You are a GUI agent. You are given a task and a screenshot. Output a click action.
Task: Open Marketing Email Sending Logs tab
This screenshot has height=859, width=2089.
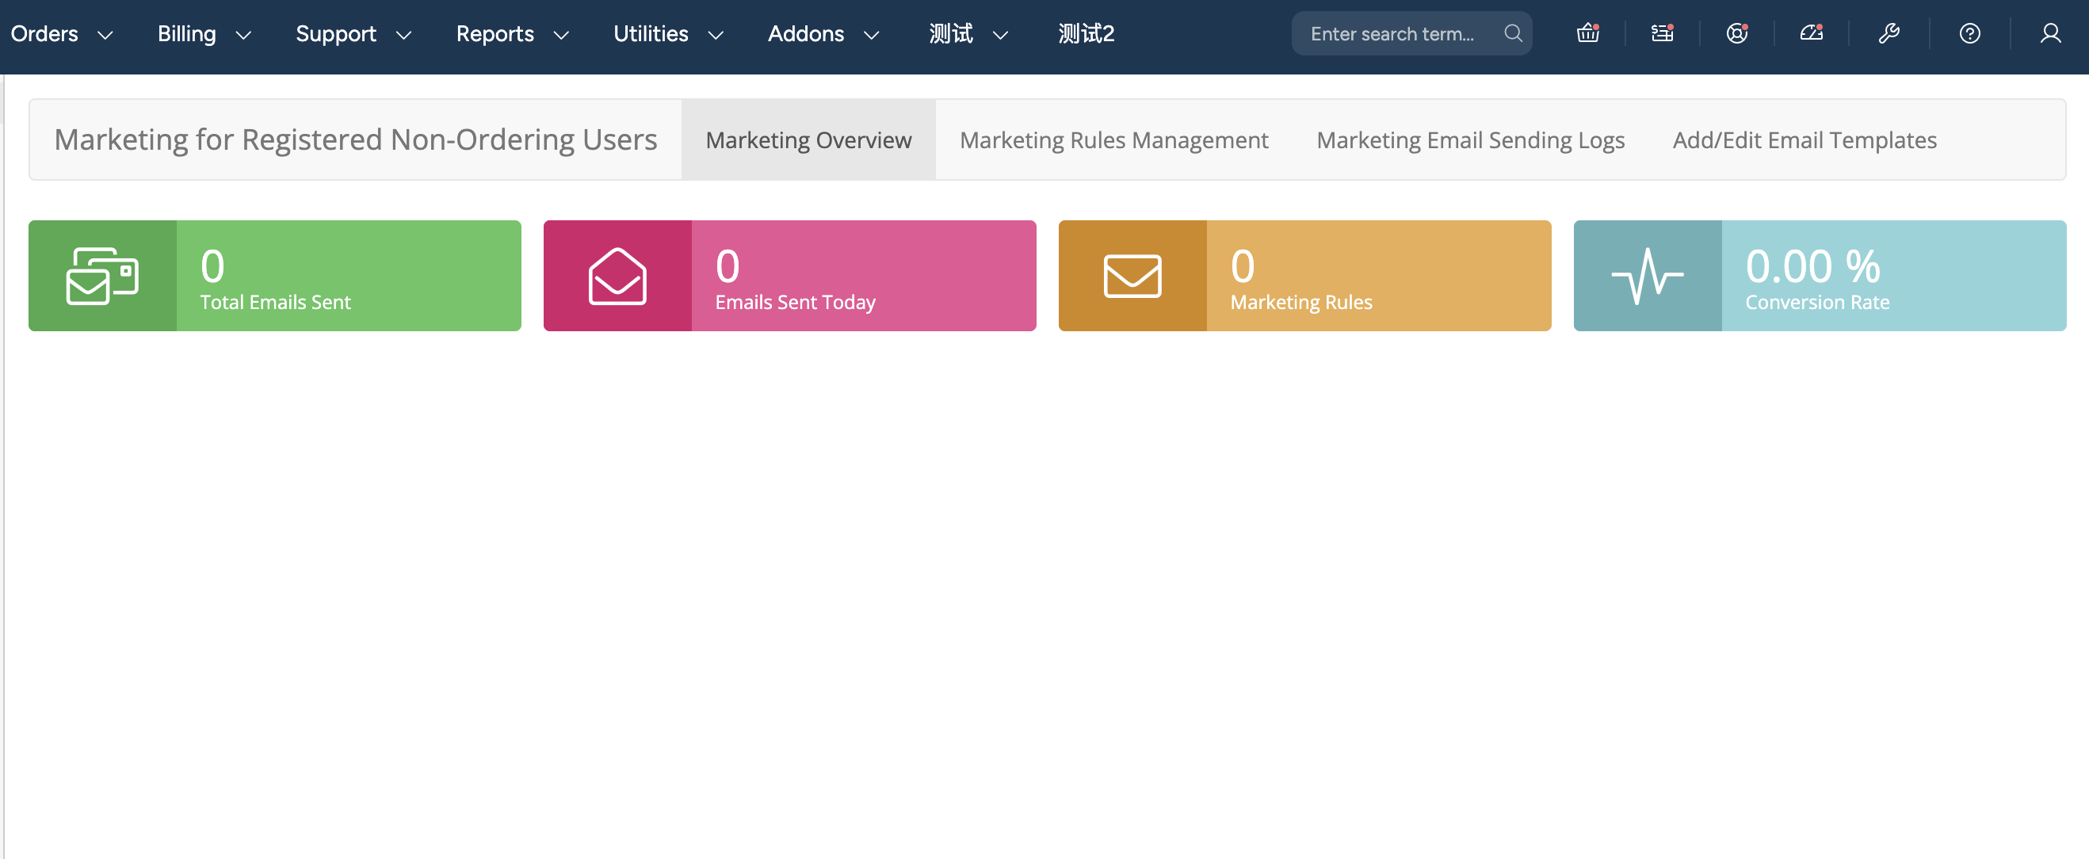point(1469,140)
